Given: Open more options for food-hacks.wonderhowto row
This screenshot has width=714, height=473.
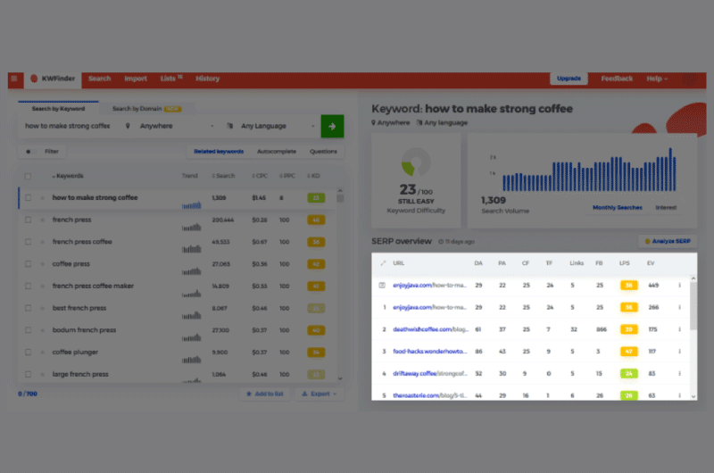Looking at the screenshot, I should tap(679, 352).
